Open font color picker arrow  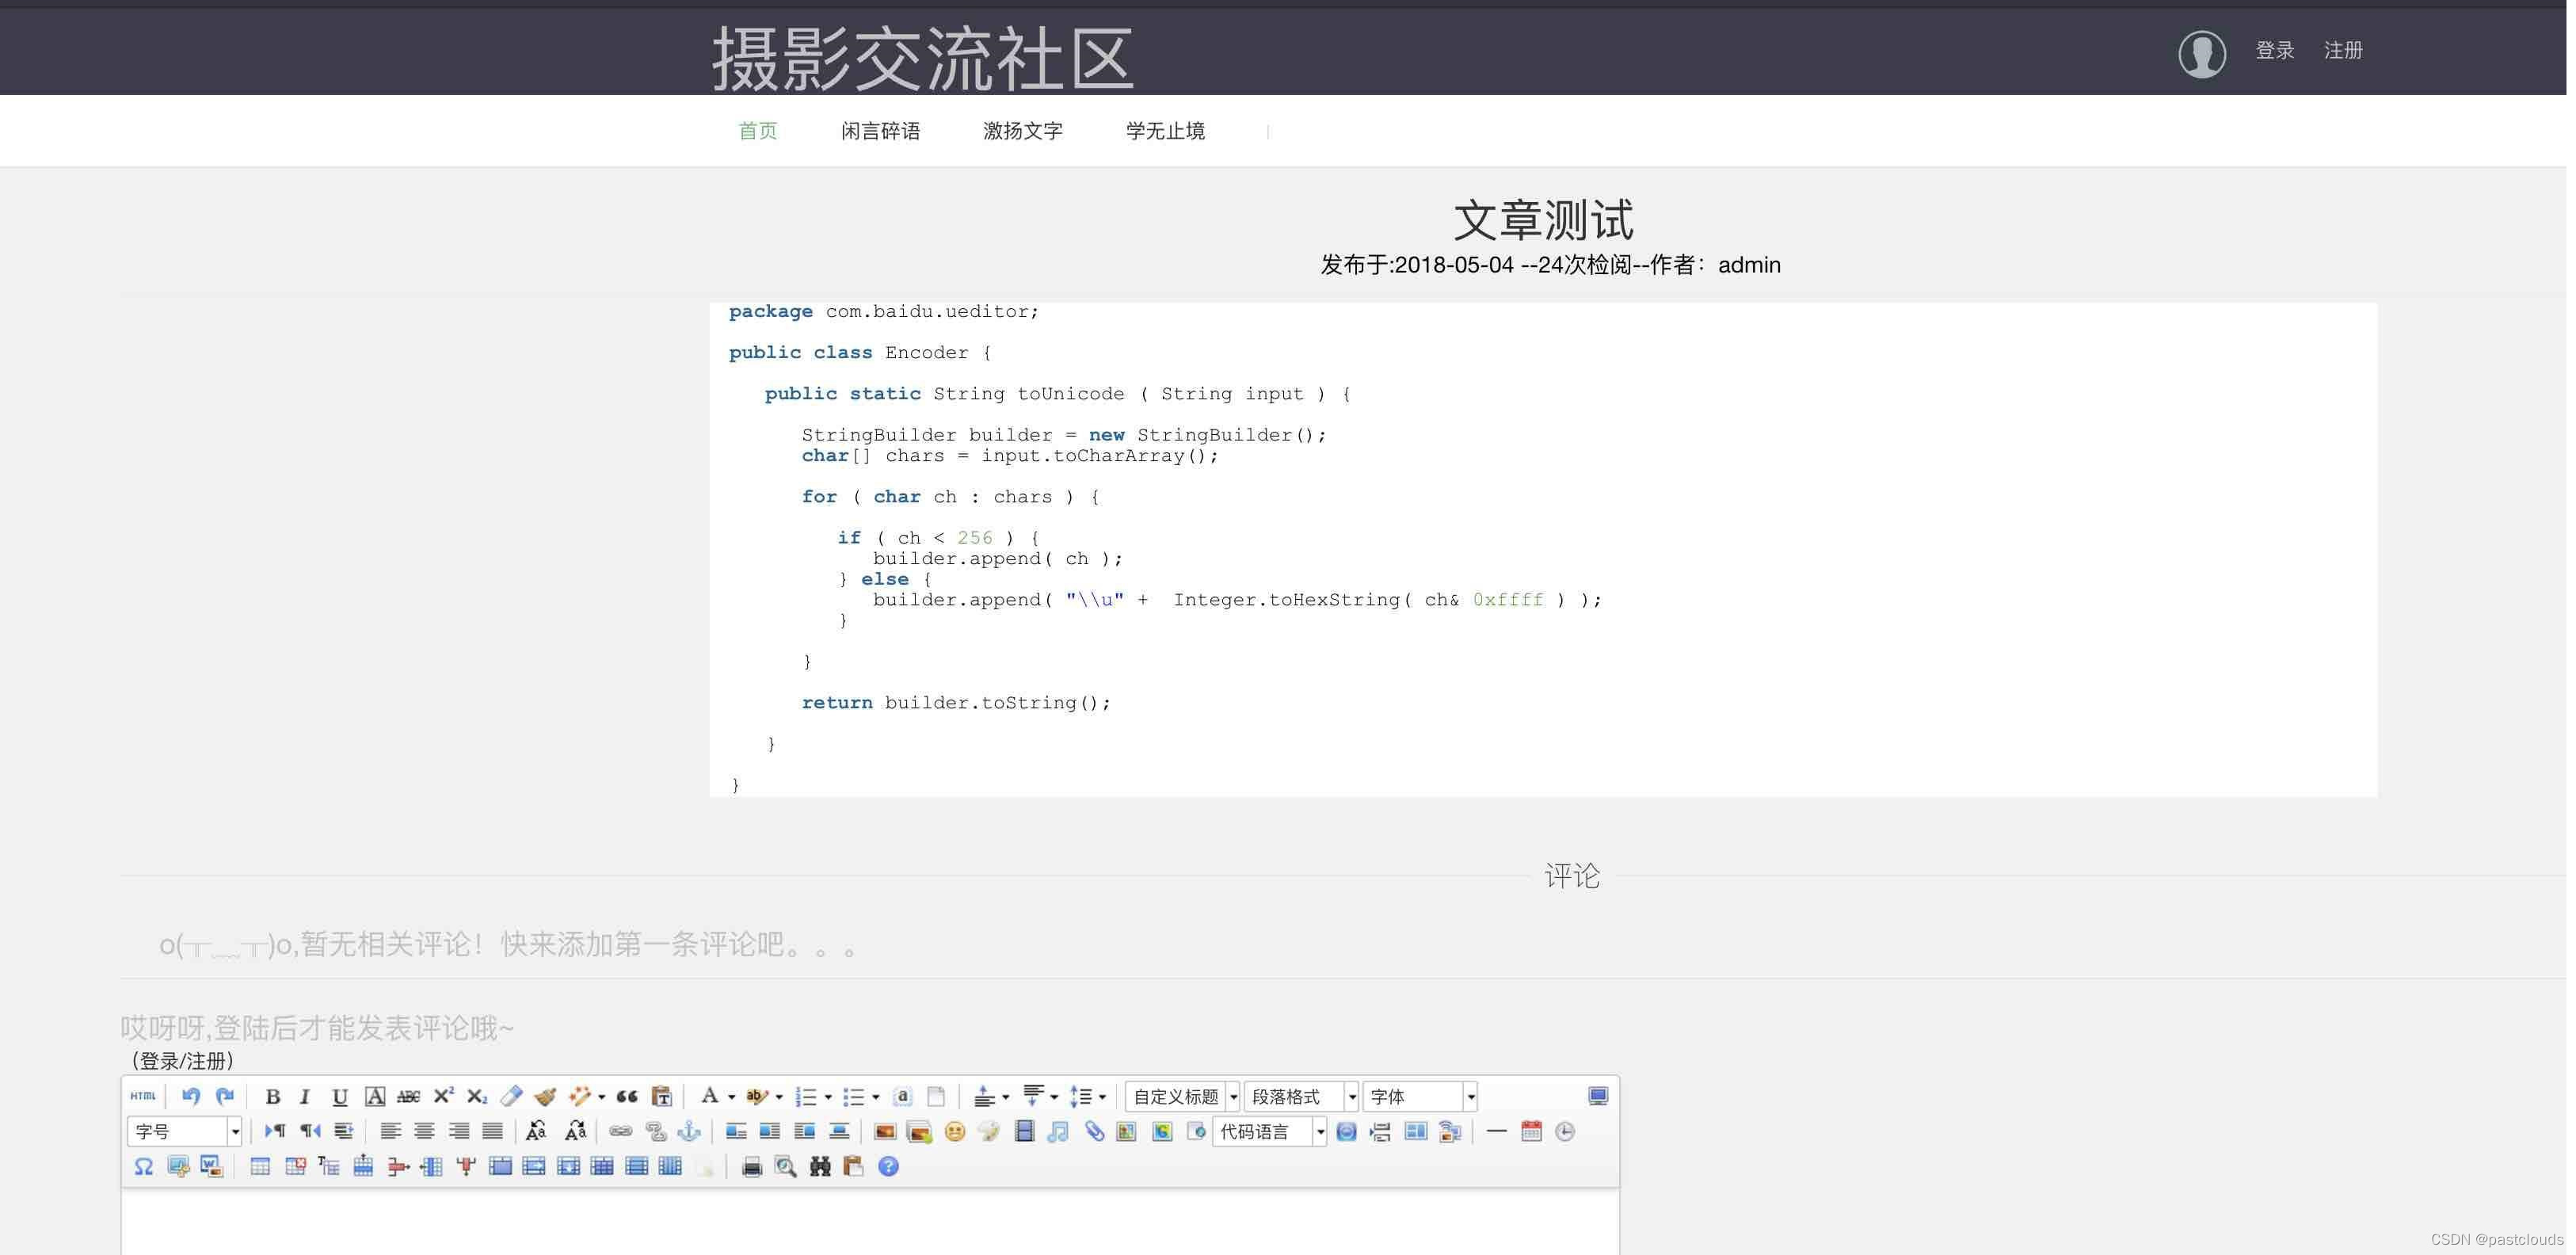tap(732, 1098)
